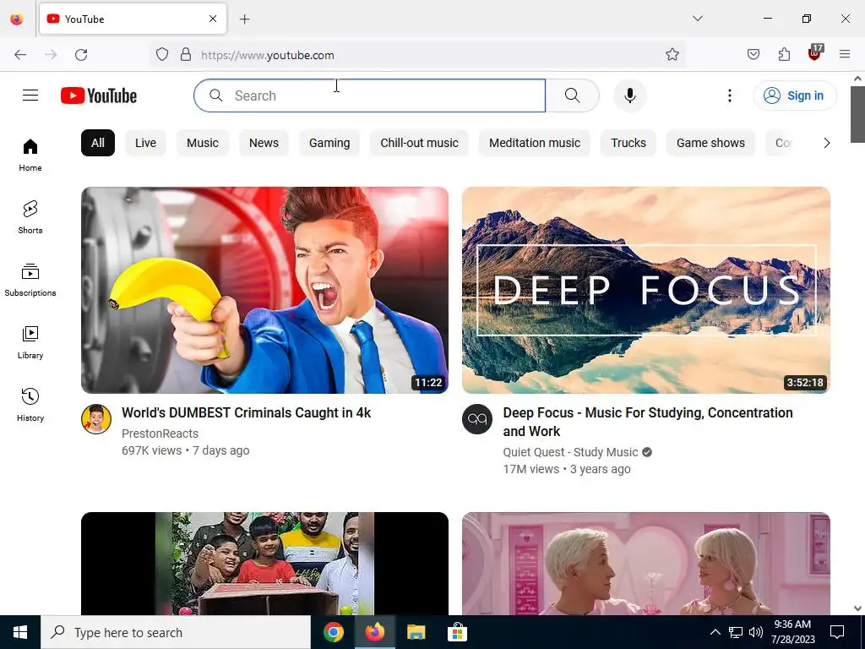865x649 pixels.
Task: Open the uBlock Origin extension icon
Action: pos(815,53)
